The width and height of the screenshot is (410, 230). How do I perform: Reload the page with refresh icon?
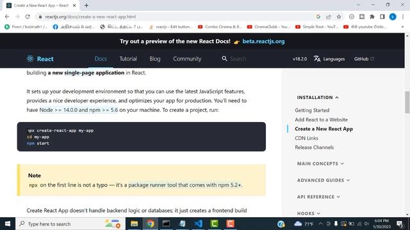pos(28,17)
